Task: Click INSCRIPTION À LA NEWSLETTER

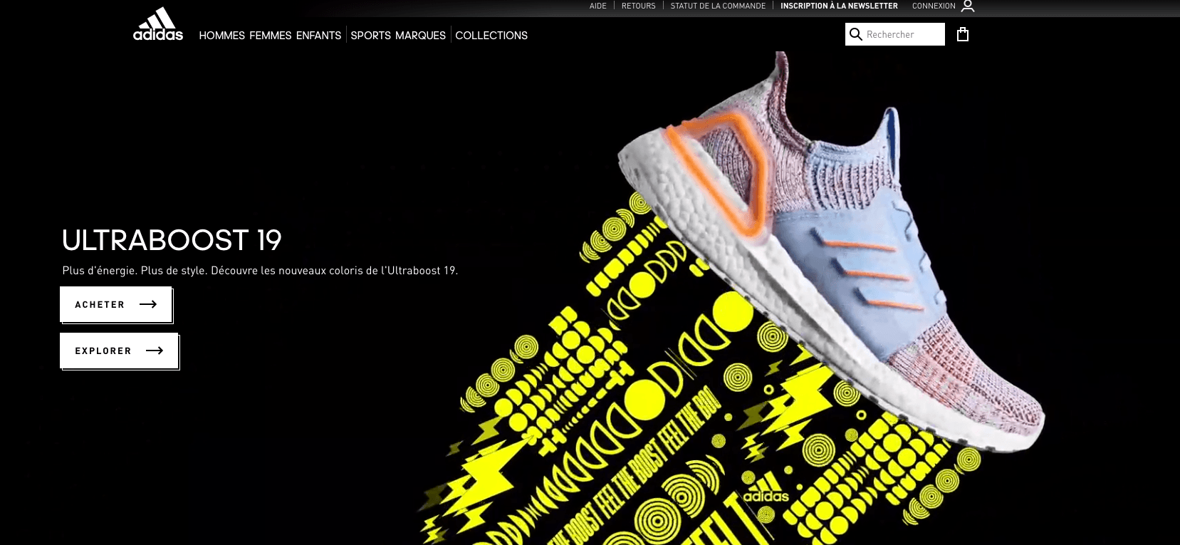Action: (839, 6)
